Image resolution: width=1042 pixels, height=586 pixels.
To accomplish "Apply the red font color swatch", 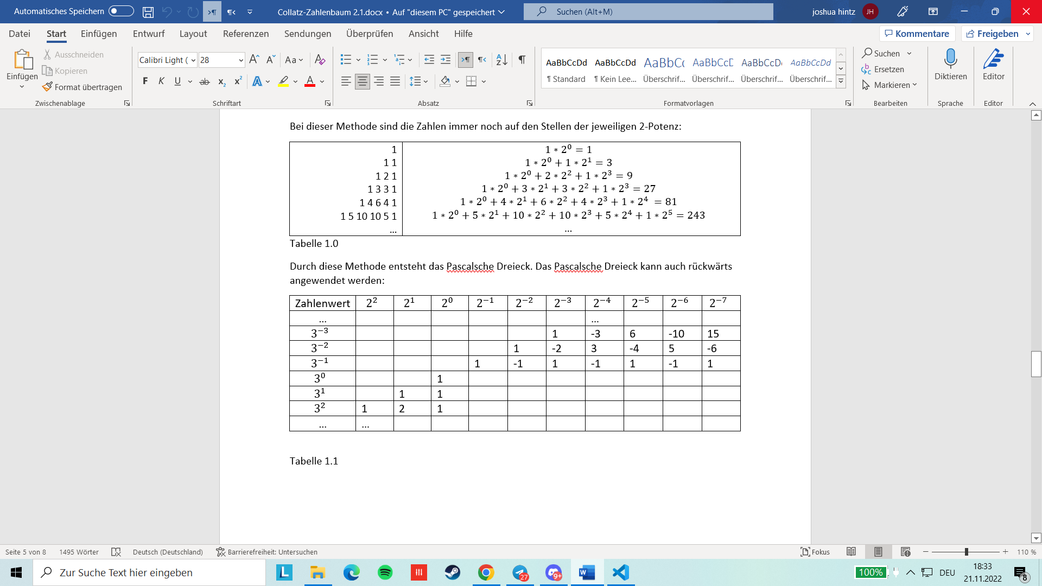I will click(310, 81).
